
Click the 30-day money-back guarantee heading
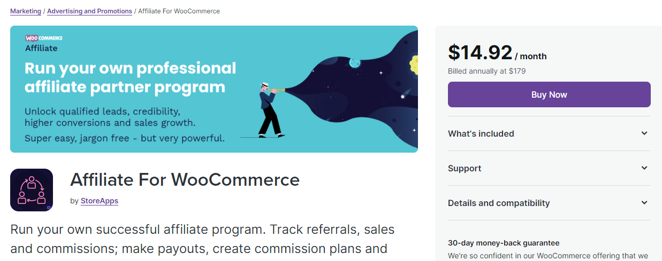tap(504, 243)
